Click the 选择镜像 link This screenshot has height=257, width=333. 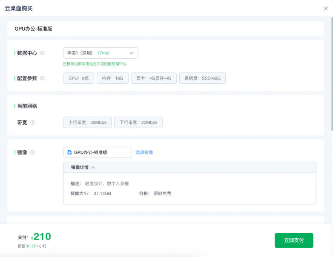tap(144, 152)
